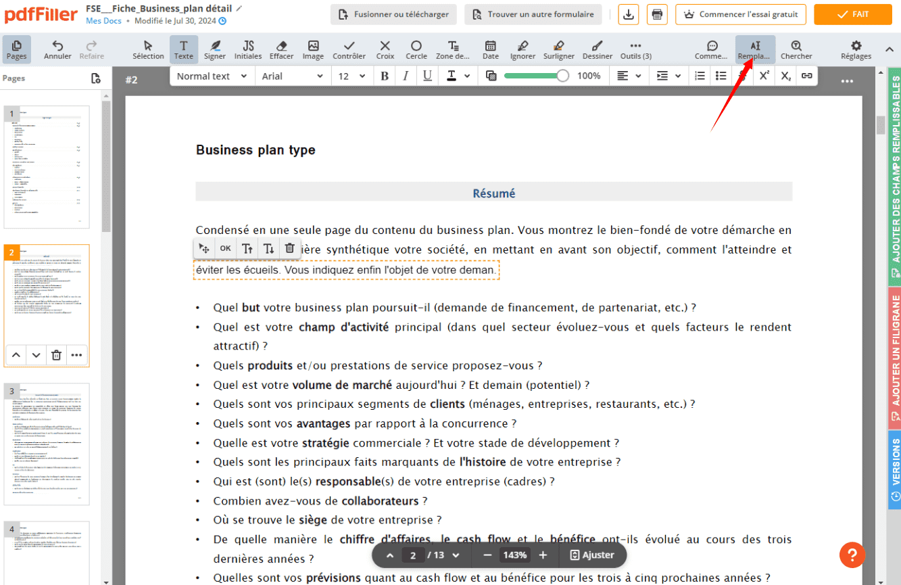This screenshot has width=901, height=585.
Task: Toggle bold formatting
Action: pyautogui.click(x=385, y=76)
